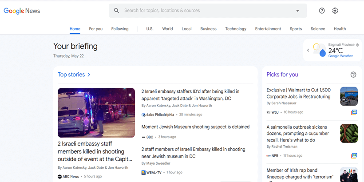
Task: Open the Sports tab
Action: [x=296, y=29]
